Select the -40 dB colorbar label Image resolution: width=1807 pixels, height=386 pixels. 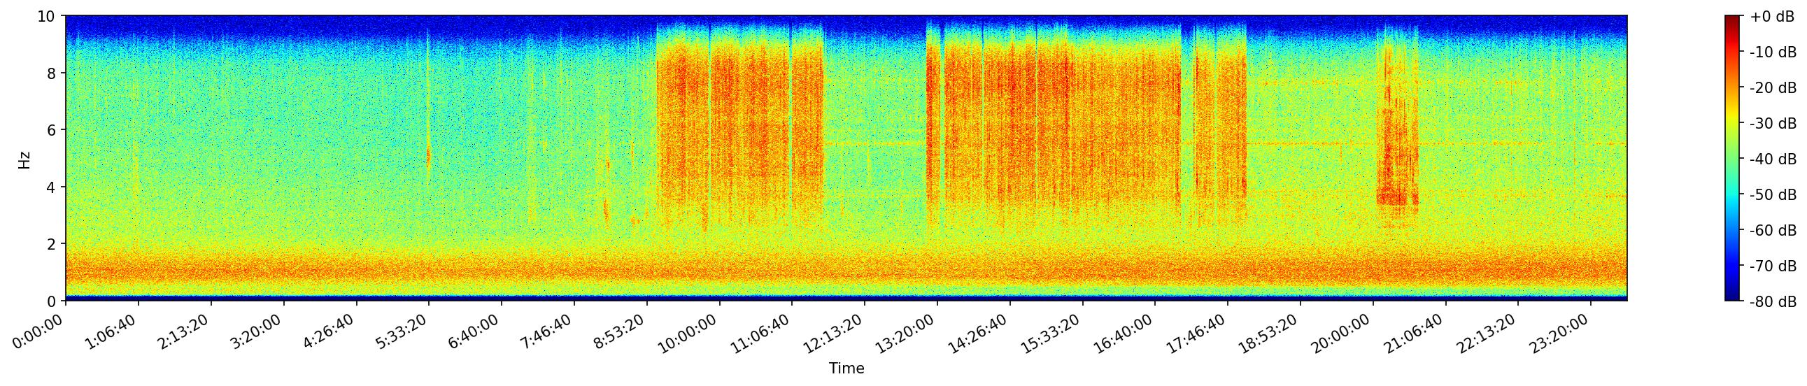coord(1773,159)
